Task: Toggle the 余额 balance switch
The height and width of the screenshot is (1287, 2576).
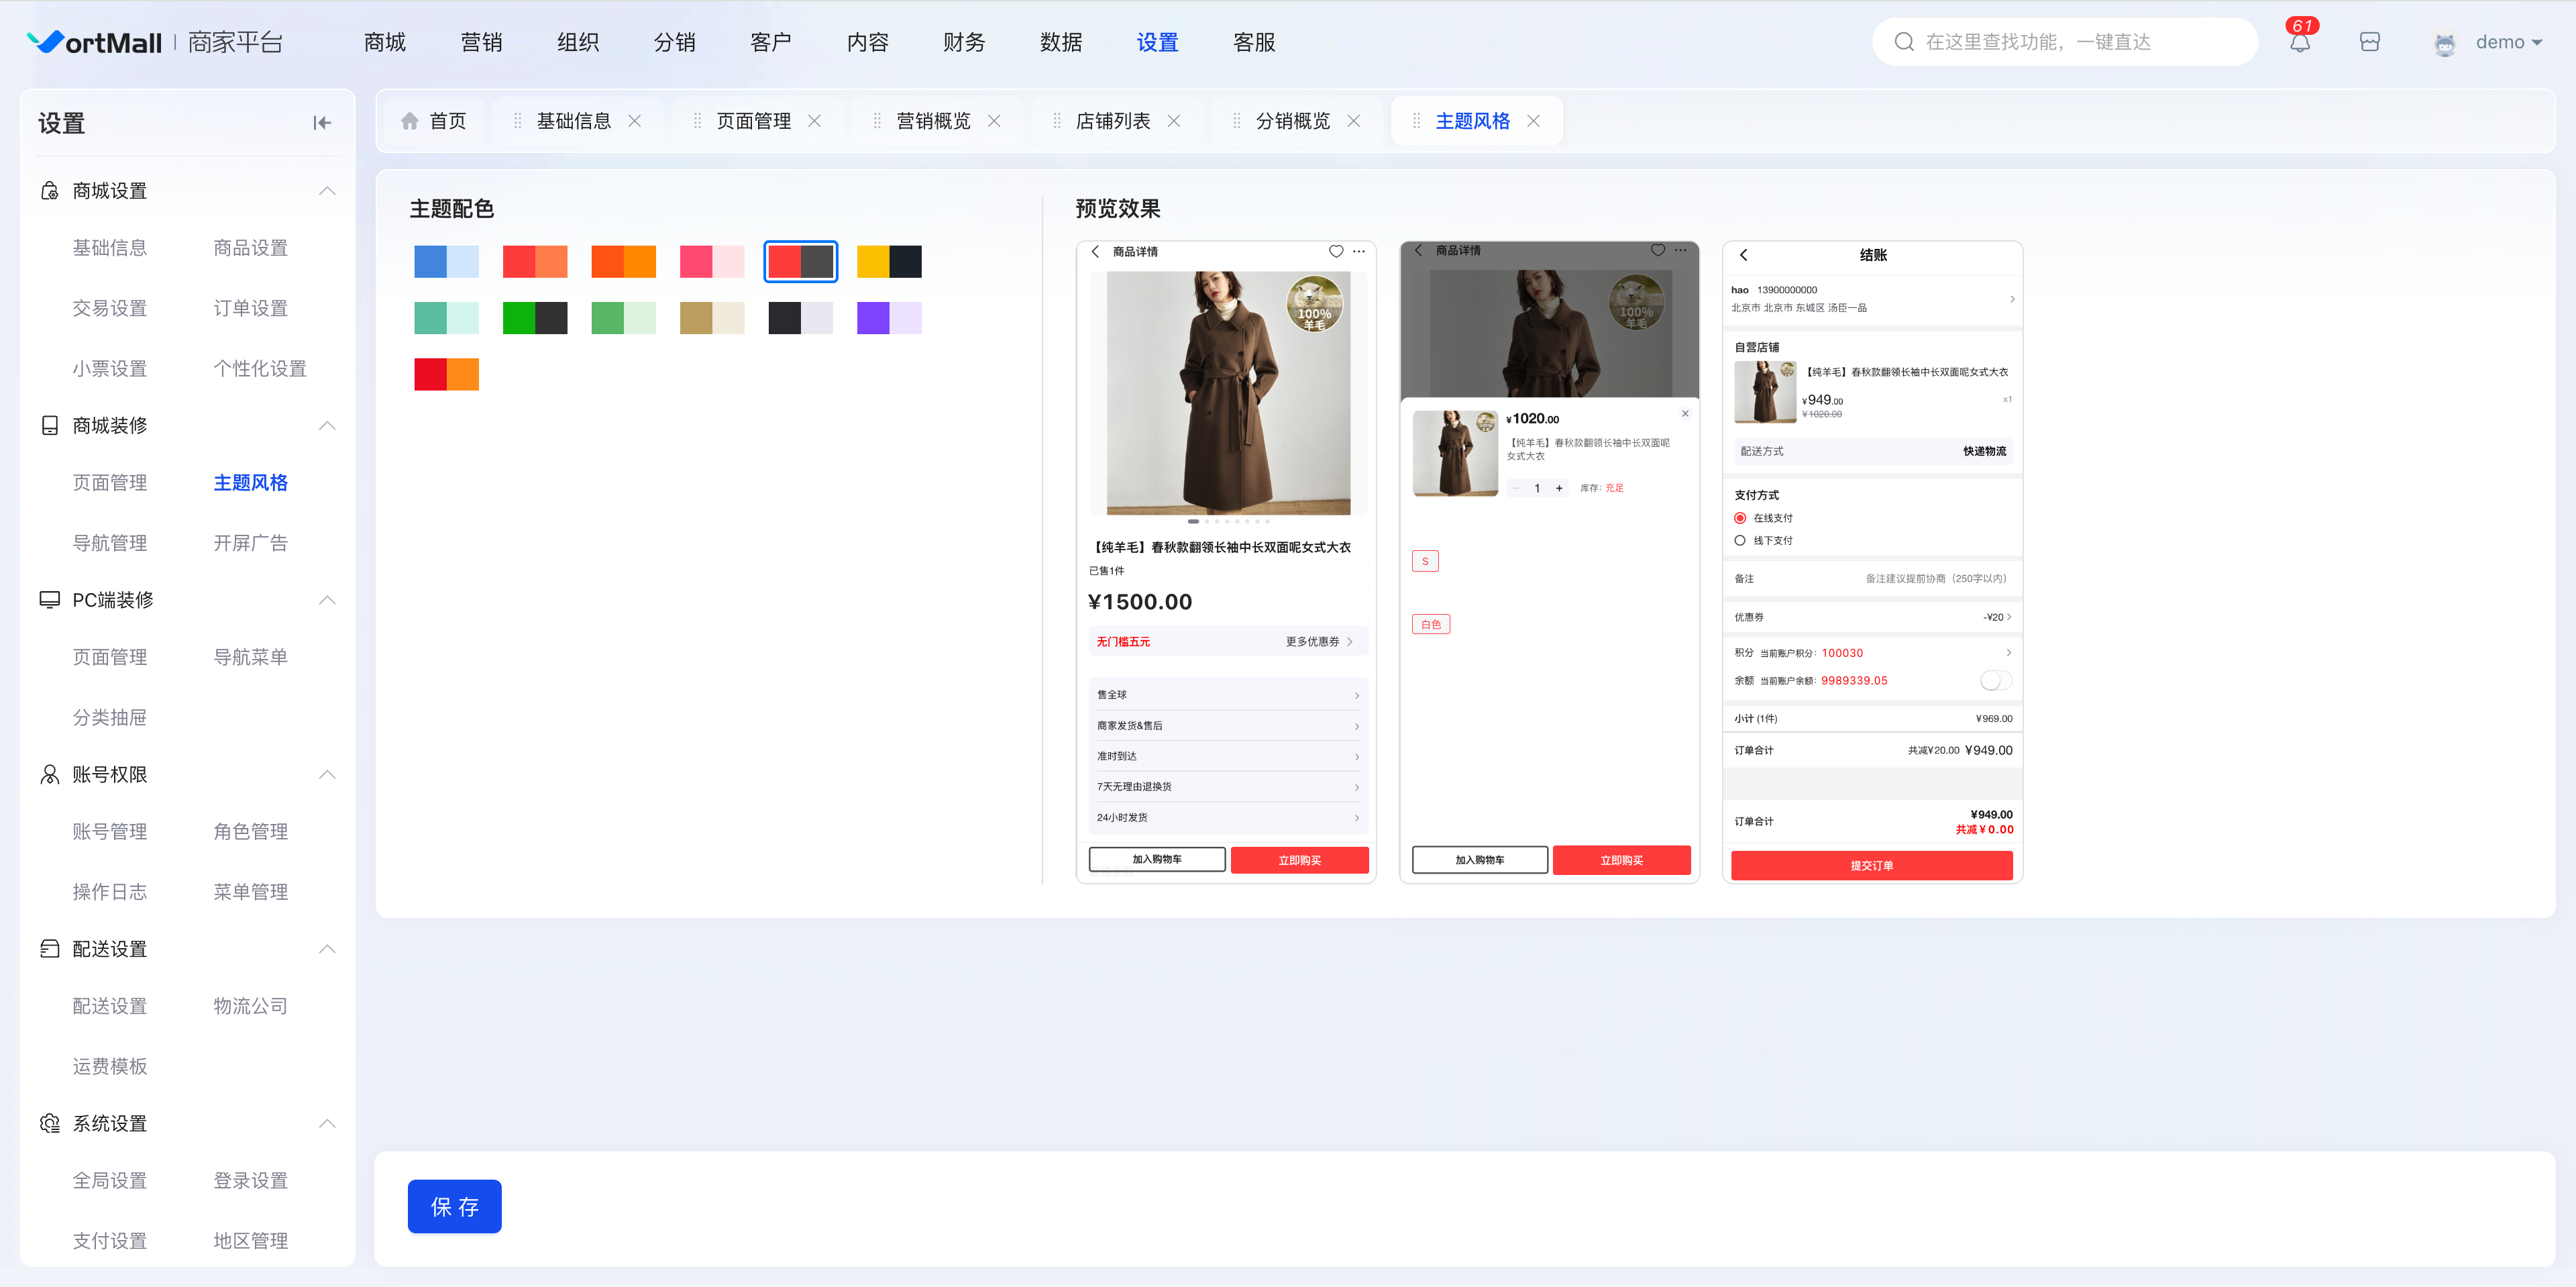Action: click(1995, 680)
